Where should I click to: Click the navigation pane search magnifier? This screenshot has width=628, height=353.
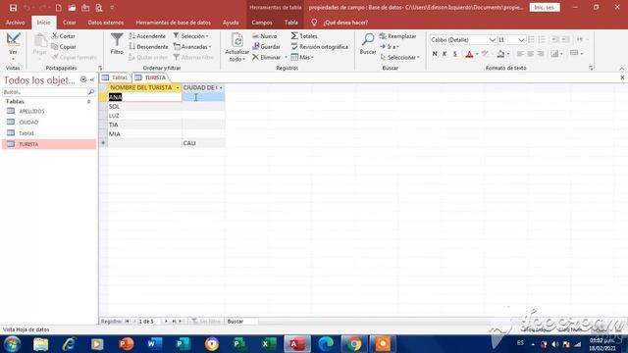point(91,92)
